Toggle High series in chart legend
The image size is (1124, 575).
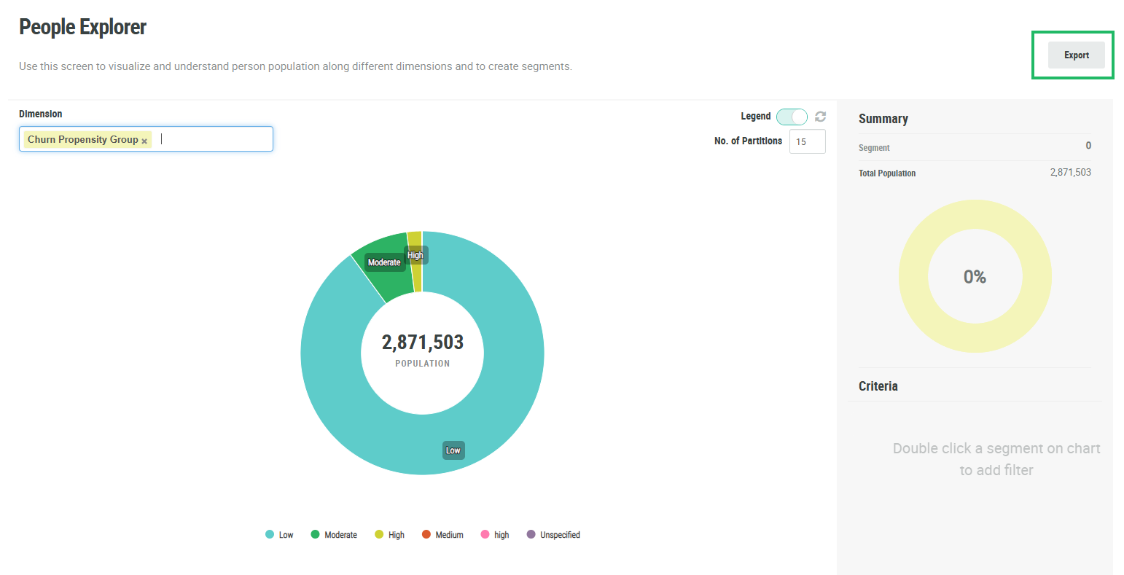pyautogui.click(x=389, y=535)
